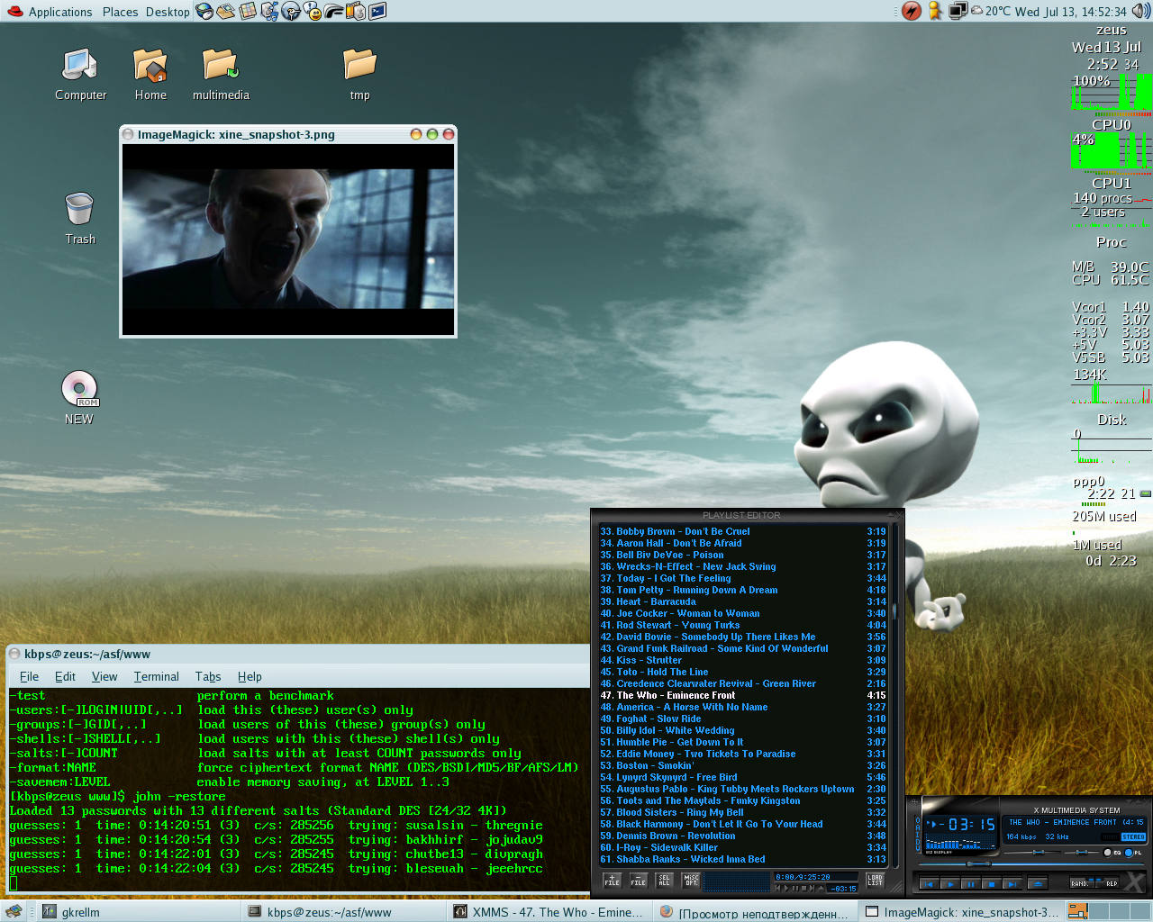Click the network monitors tray icon
Image resolution: width=1153 pixels, height=922 pixels.
958,11
